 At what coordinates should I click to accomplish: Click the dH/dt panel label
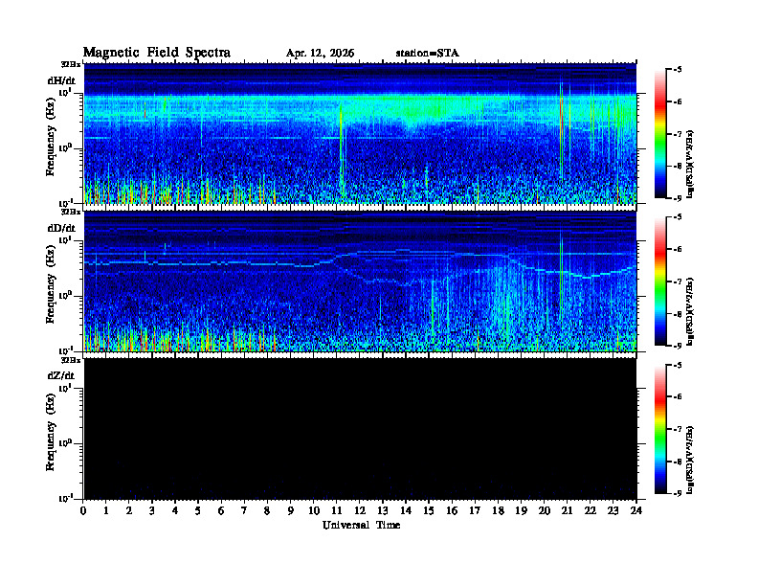click(61, 80)
